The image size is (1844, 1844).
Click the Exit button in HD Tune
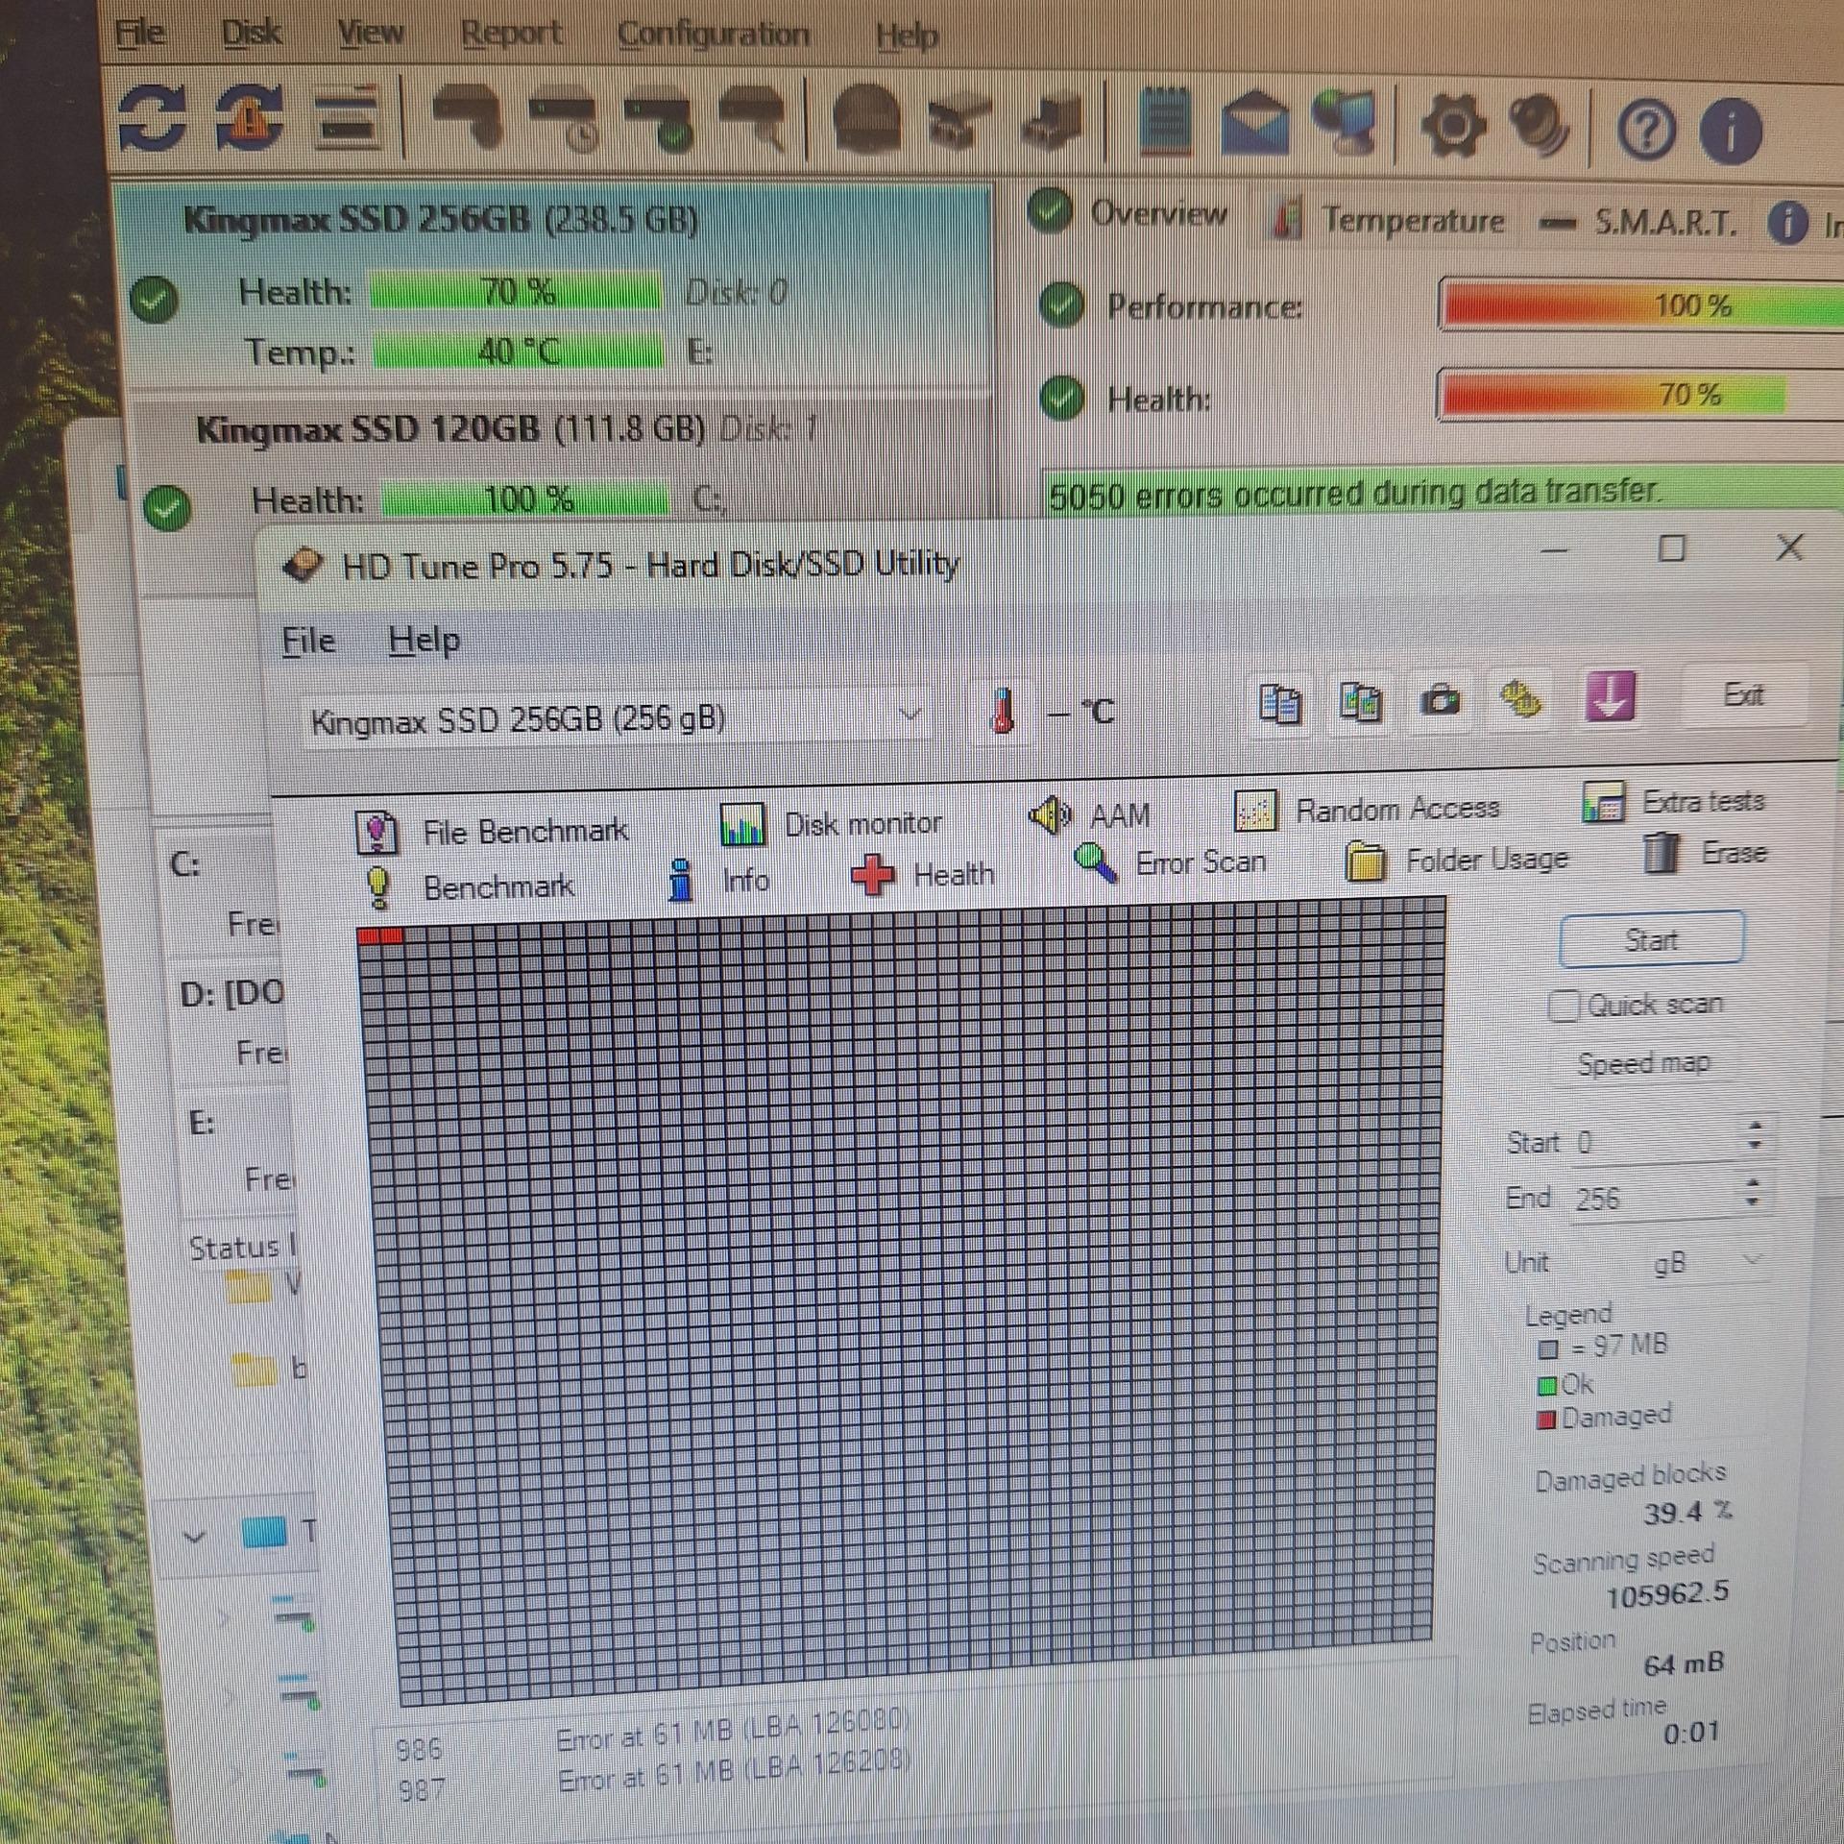pos(1743,694)
